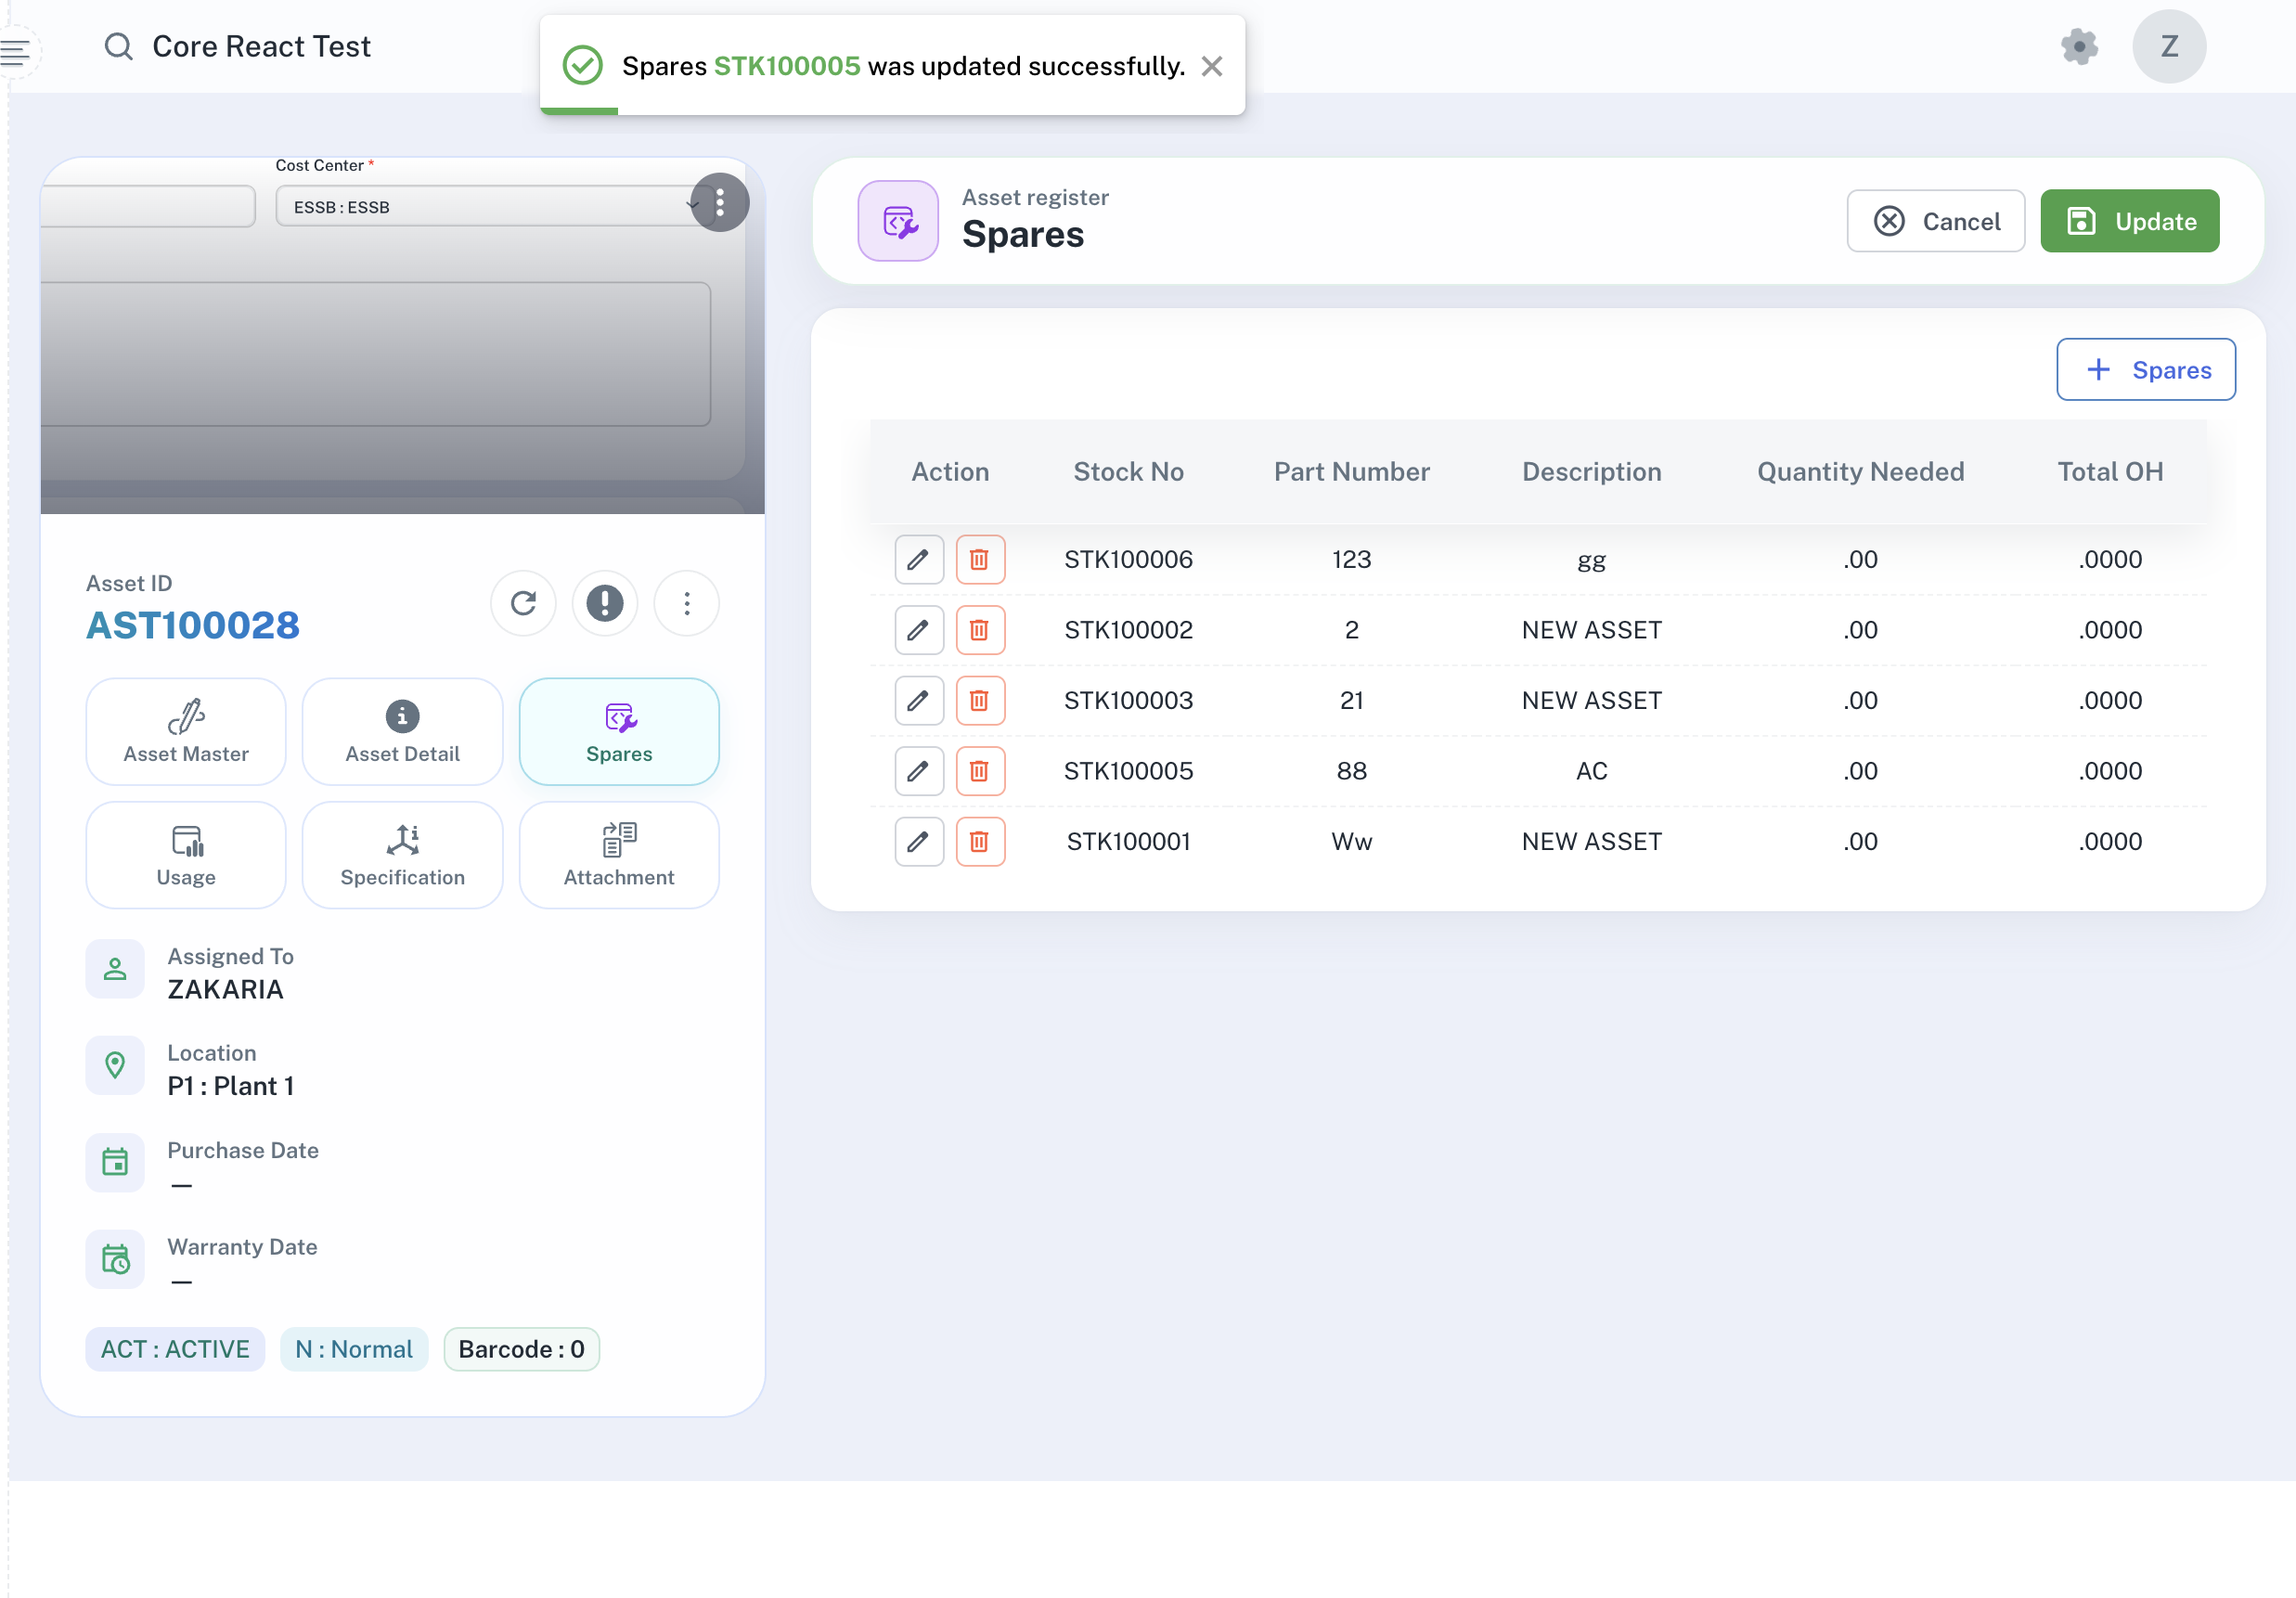Click the edit pencil for STK100006

click(918, 559)
